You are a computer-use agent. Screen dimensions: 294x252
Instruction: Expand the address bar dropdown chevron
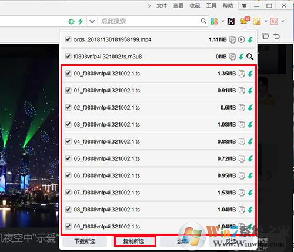92,21
